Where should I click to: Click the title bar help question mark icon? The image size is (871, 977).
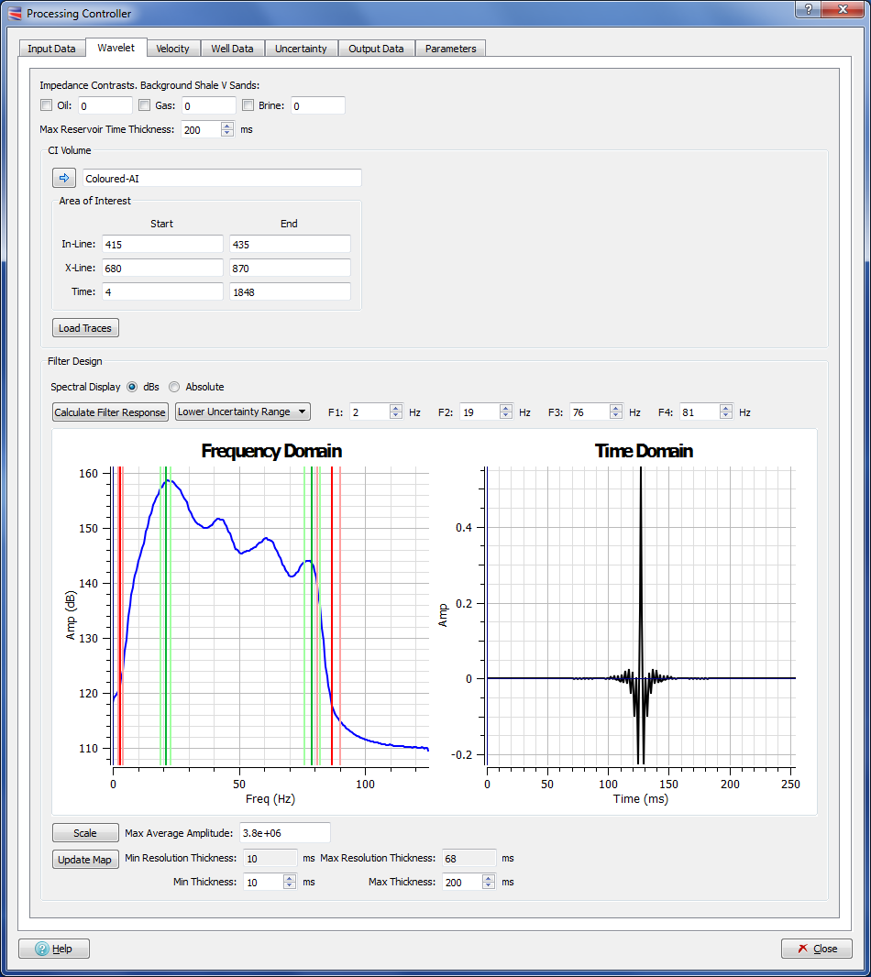[807, 9]
